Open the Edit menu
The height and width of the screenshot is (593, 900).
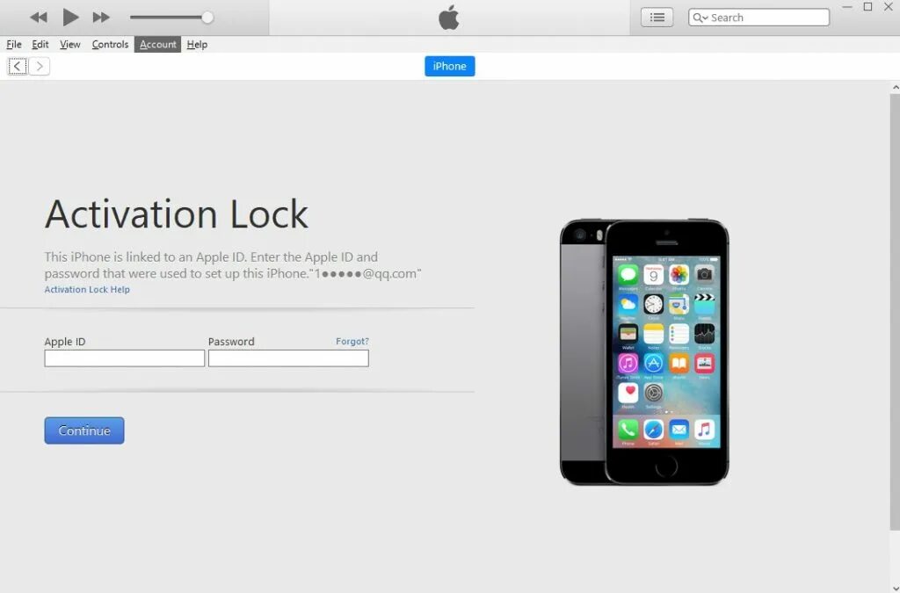(x=40, y=44)
